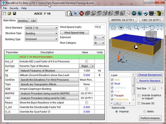166x124 pixels.
Task: Select the pan arrows tool in 3D viewer
Action: tap(144, 28)
